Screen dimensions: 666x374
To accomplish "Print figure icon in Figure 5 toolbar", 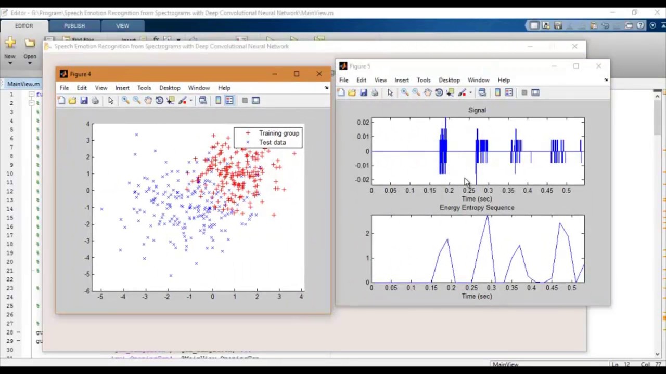I will (x=375, y=92).
